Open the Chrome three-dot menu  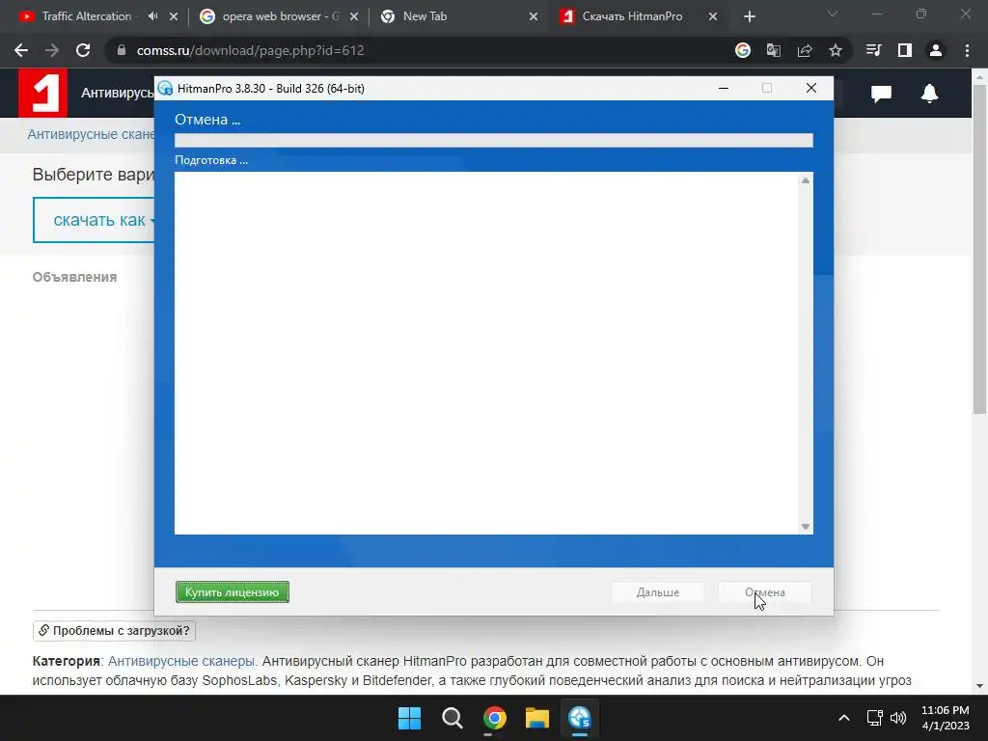967,50
